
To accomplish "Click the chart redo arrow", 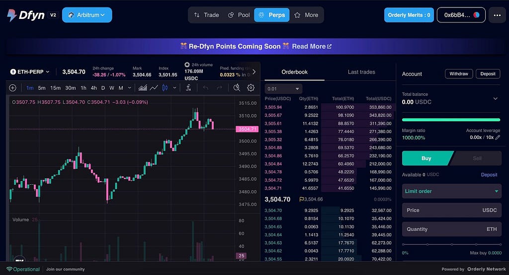I will click(219, 88).
